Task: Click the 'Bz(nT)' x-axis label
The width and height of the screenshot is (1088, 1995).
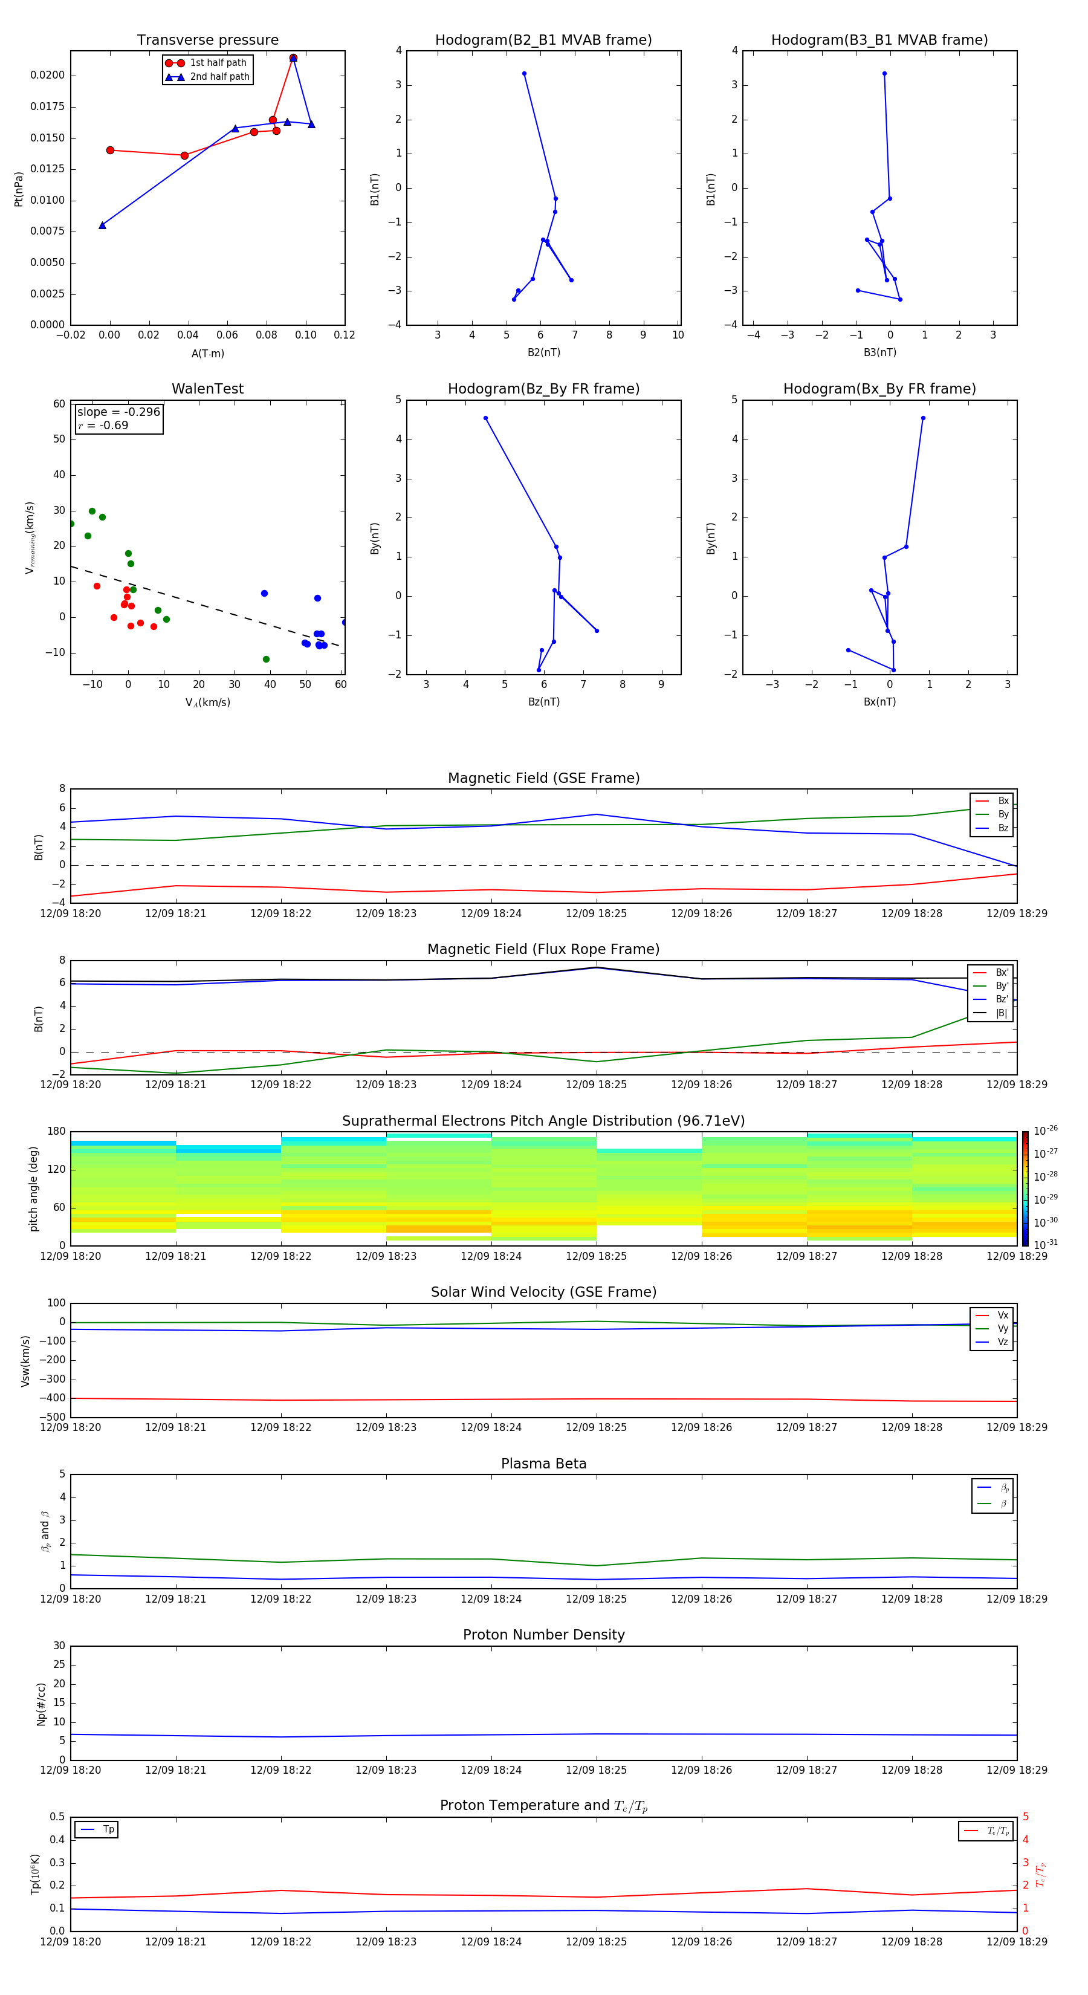Action: tap(543, 702)
